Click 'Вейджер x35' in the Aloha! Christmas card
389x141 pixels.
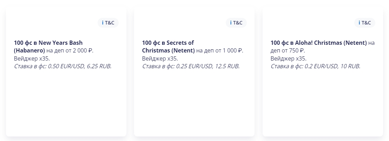289,59
